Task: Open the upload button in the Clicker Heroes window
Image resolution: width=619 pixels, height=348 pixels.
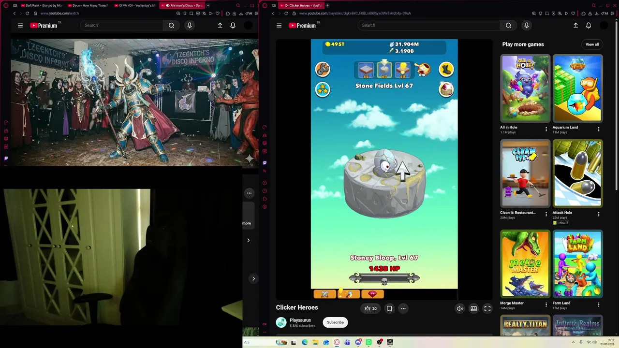Action: [x=575, y=25]
